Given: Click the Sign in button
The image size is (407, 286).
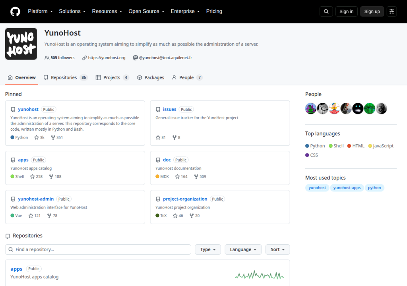Looking at the screenshot, I should coord(346,12).
